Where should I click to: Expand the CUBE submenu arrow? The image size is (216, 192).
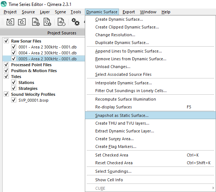pyautogui.click(x=213, y=188)
